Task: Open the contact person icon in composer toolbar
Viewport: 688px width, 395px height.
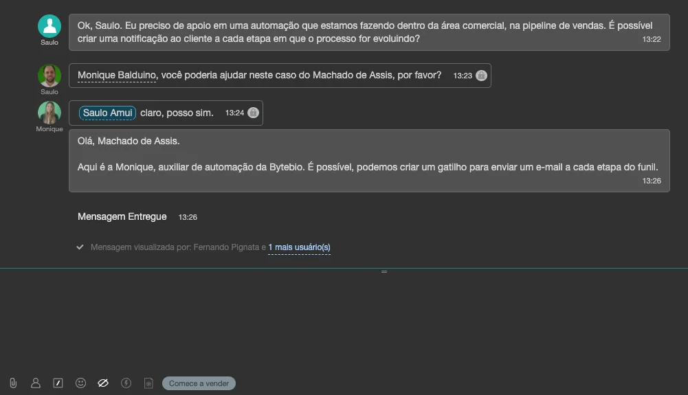Action: [36, 383]
